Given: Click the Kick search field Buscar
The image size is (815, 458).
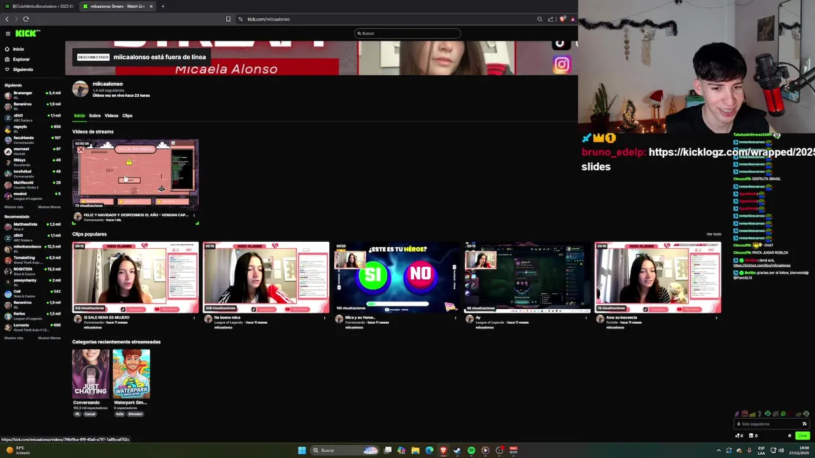Looking at the screenshot, I should [407, 33].
